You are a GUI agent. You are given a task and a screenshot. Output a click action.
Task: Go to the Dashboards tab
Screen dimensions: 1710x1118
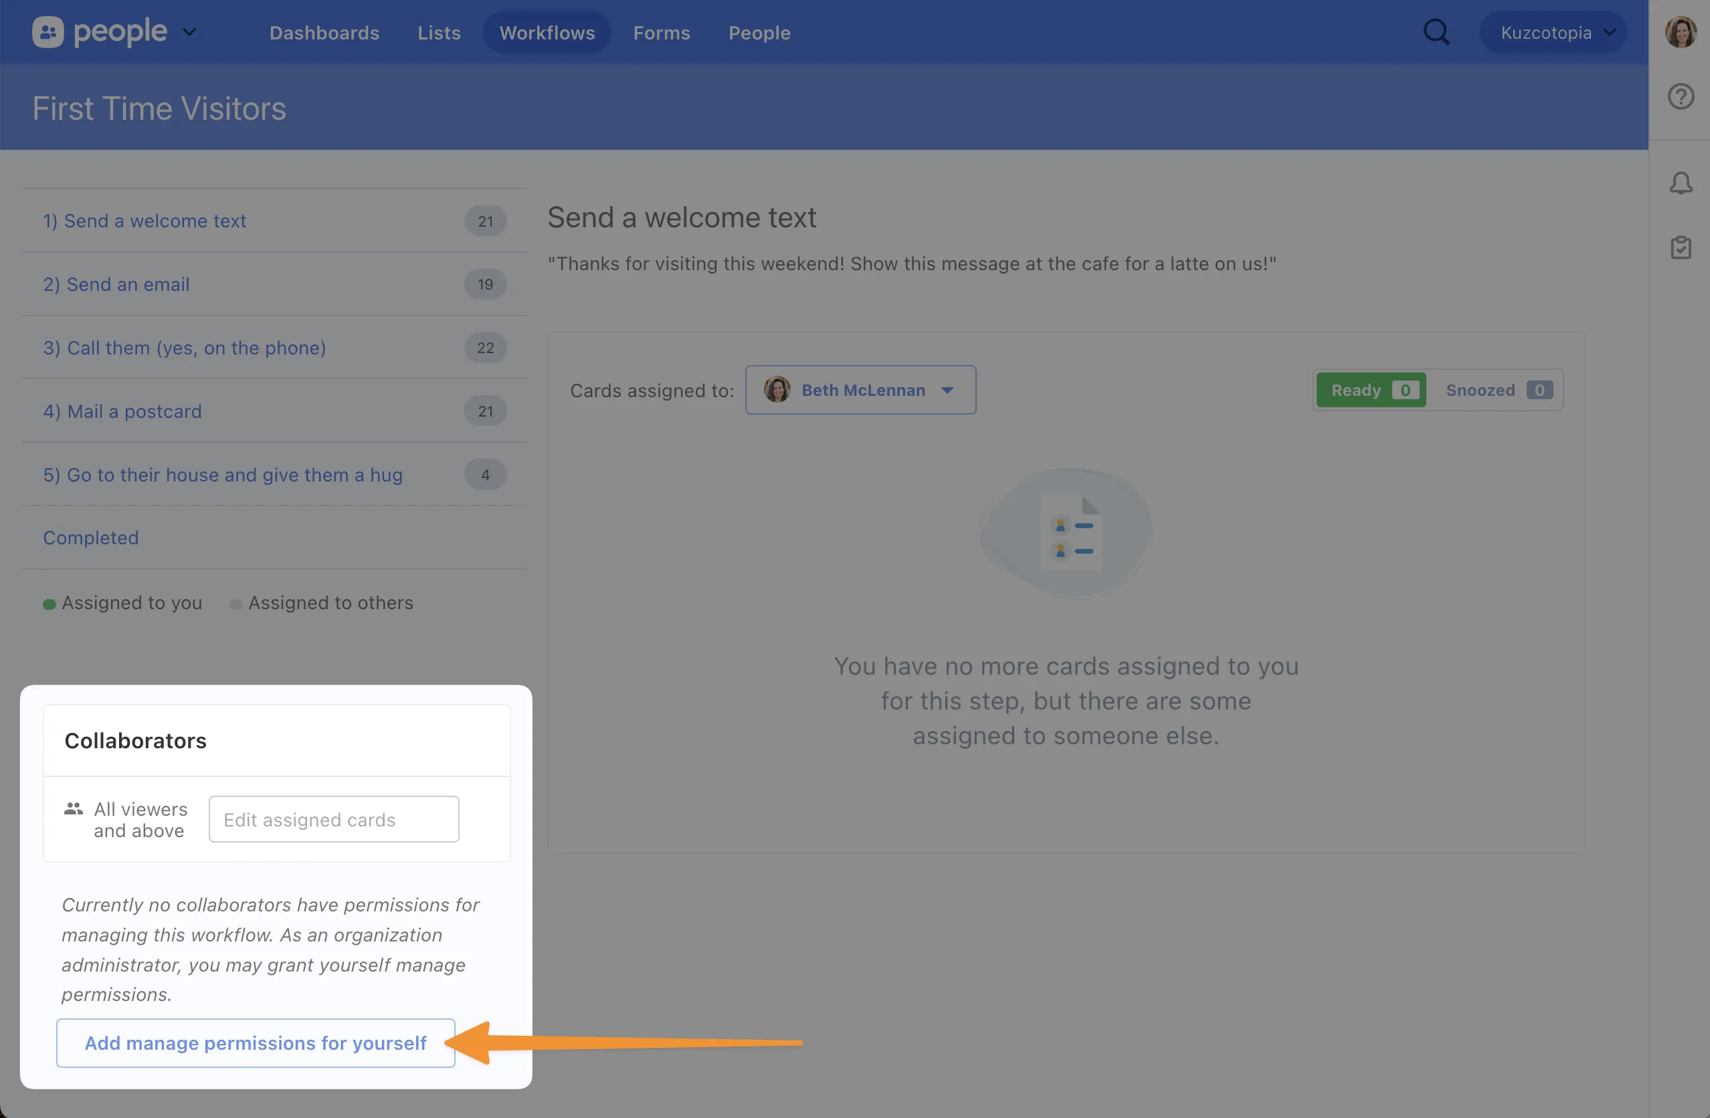(x=324, y=33)
